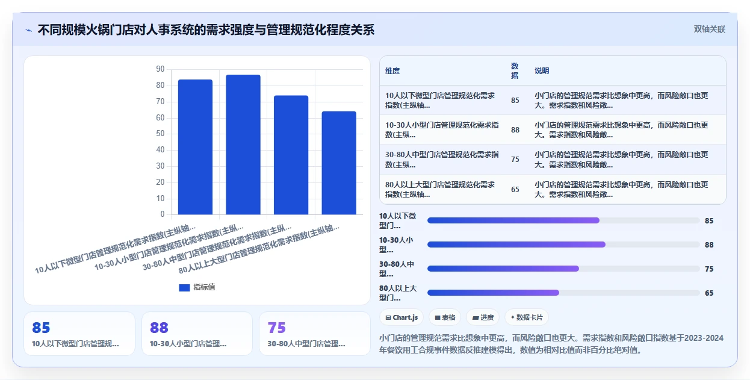Open the data card showing 88
Screen dimensions: 750x380
(x=197, y=334)
